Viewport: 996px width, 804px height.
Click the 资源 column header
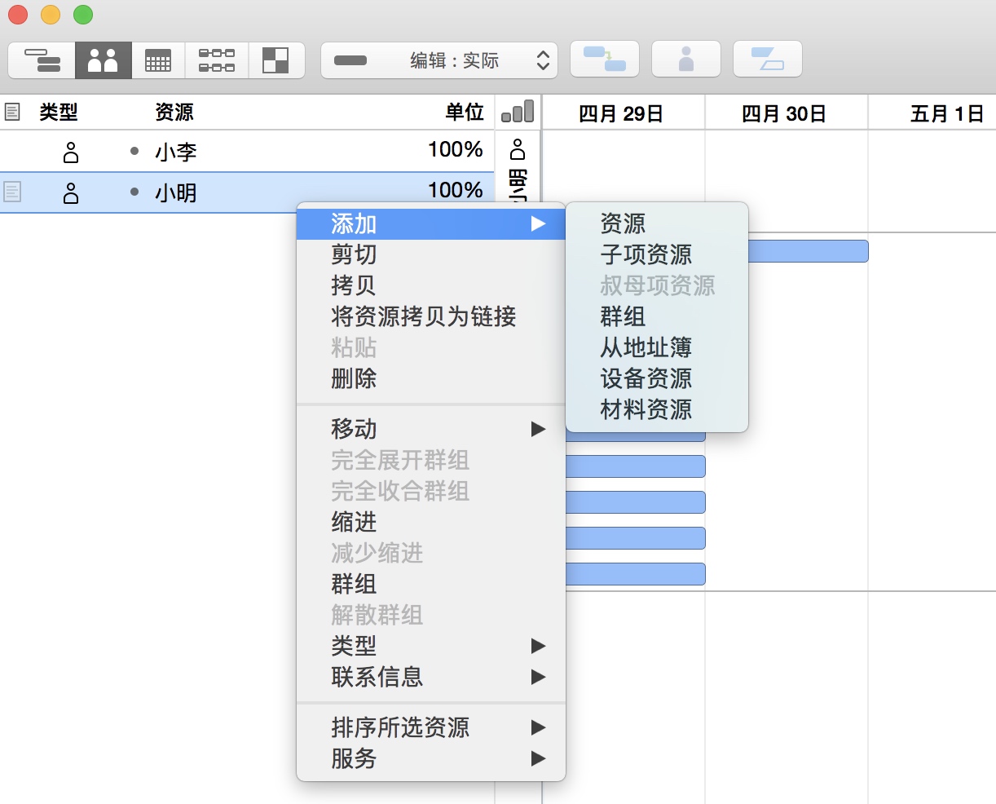[174, 112]
